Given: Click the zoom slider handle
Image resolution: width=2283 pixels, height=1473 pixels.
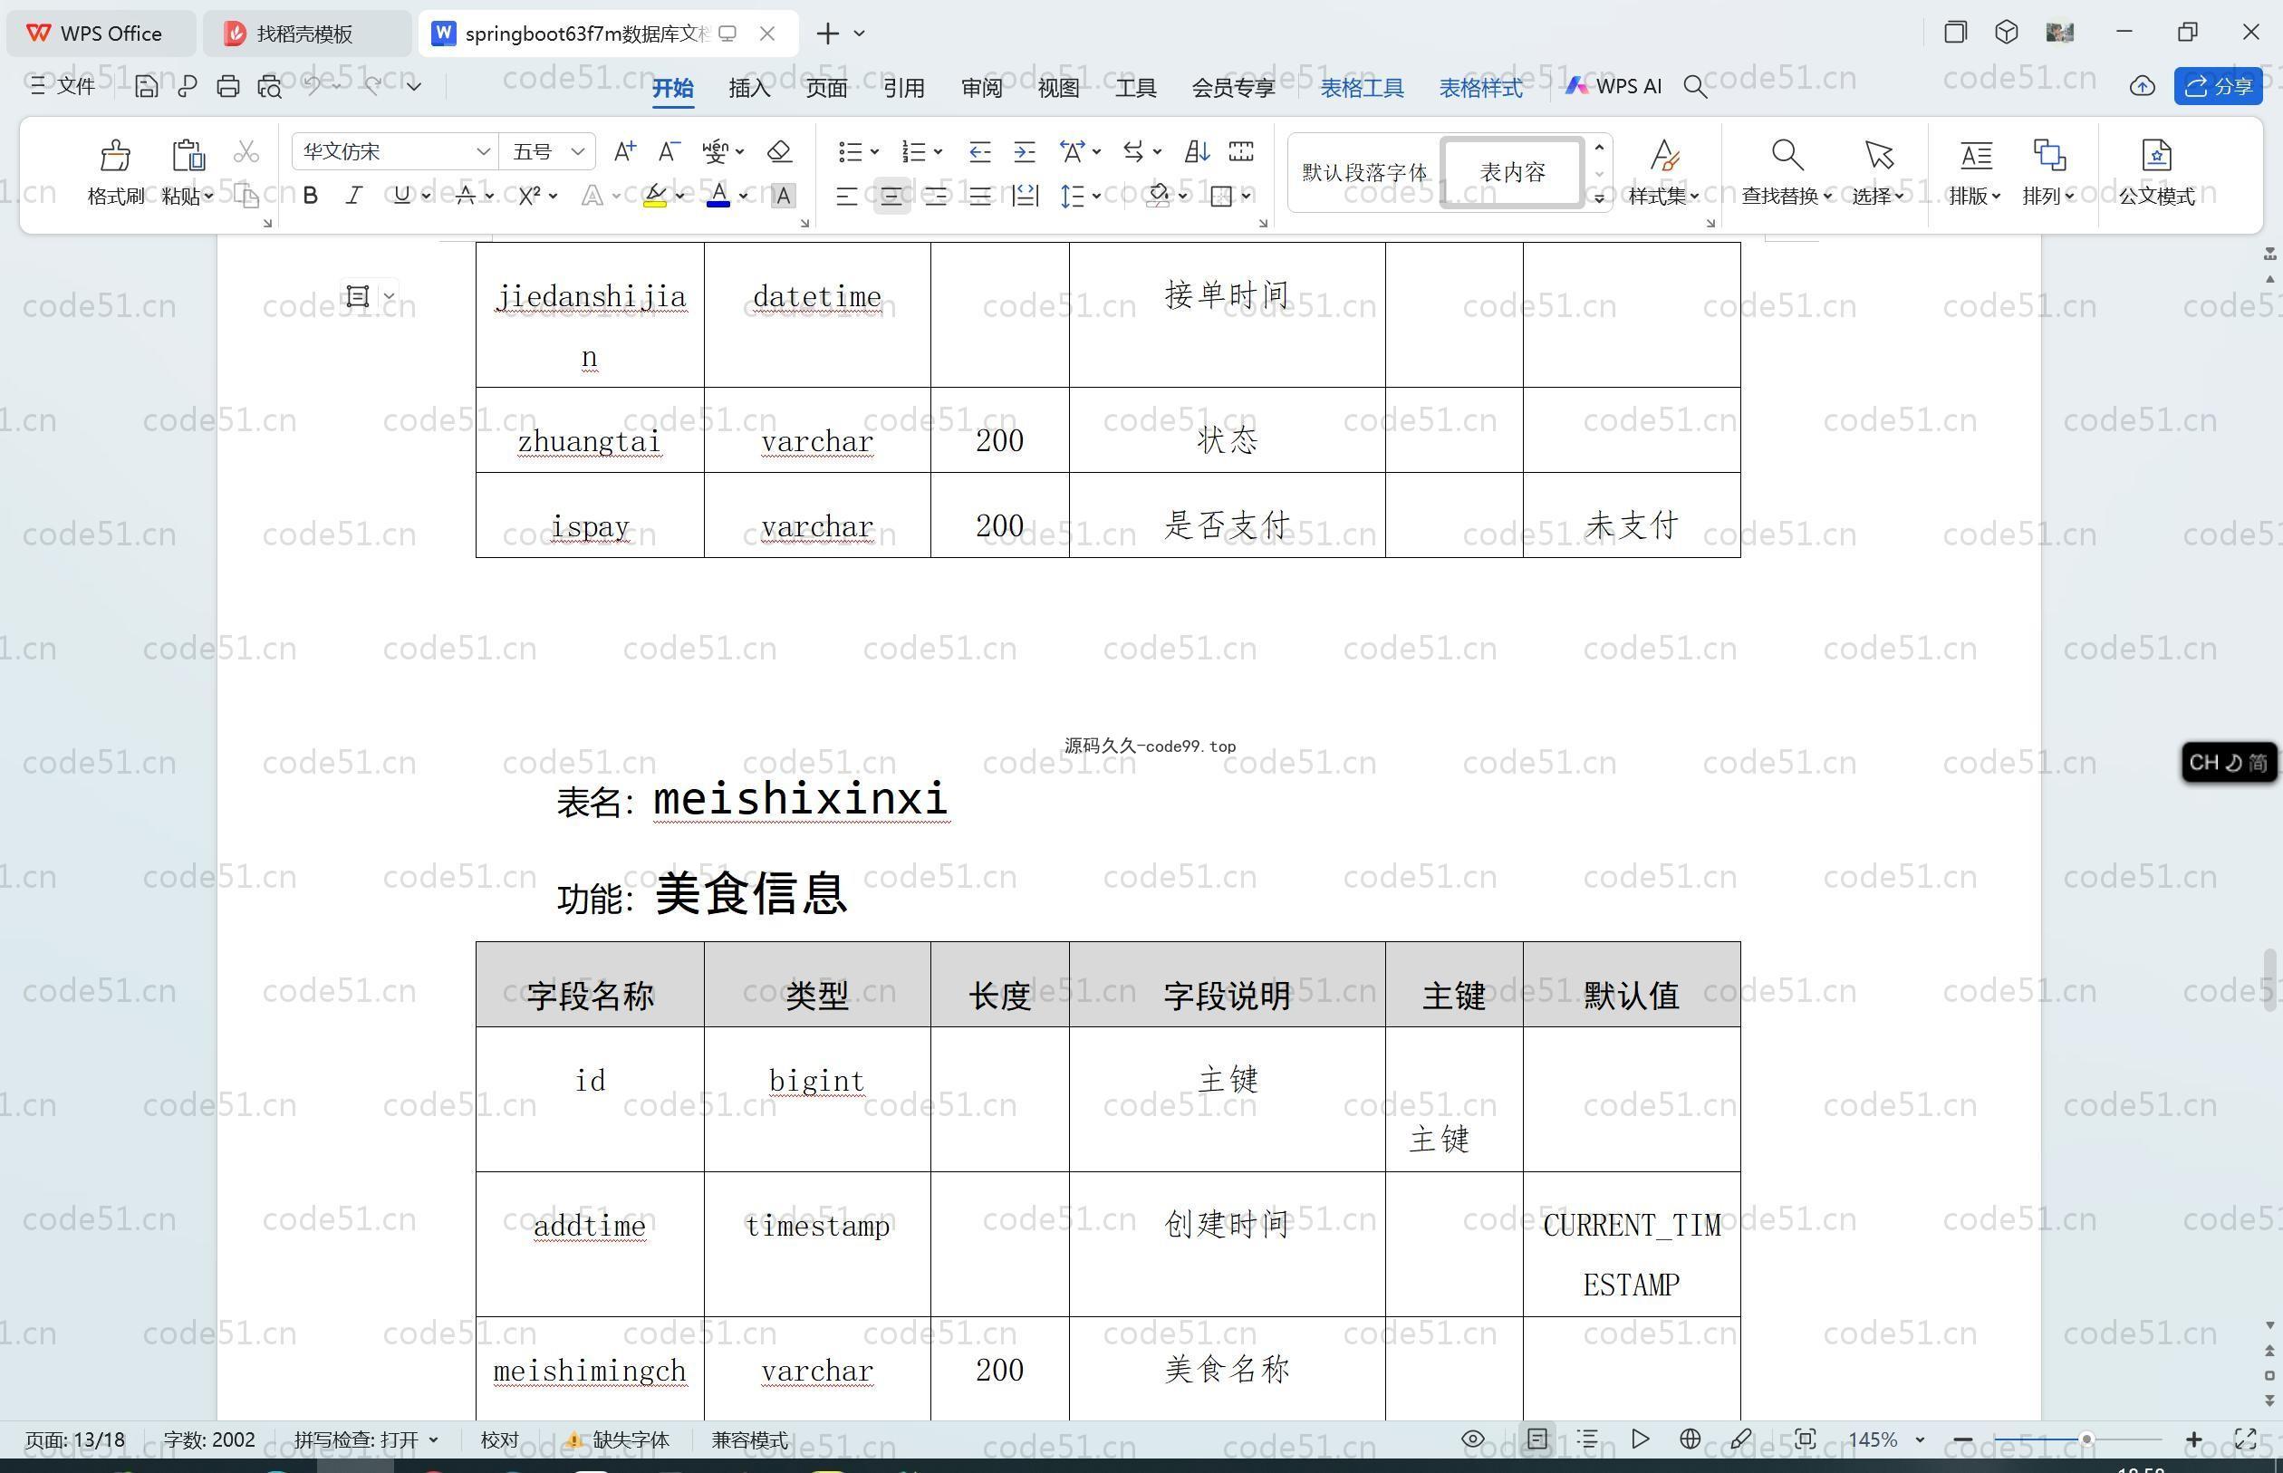Looking at the screenshot, I should (x=2086, y=1439).
